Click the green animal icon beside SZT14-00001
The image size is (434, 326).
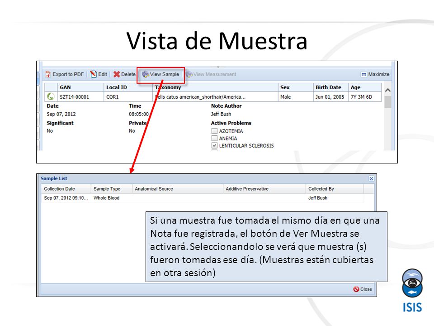[51, 96]
